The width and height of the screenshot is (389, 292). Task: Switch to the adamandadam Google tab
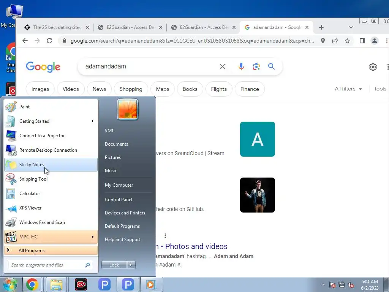pos(276,27)
